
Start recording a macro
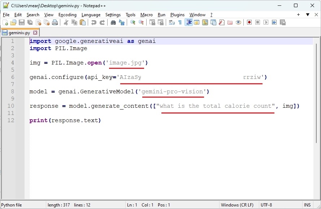pos(249,22)
